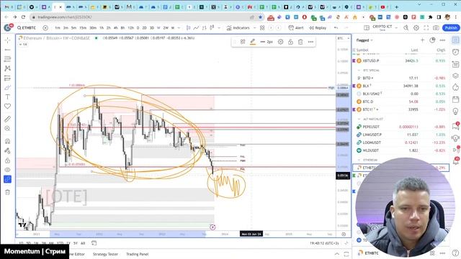Image resolution: width=461 pixels, height=259 pixels.
Task: Select the 4h timeframe
Action: point(115,27)
